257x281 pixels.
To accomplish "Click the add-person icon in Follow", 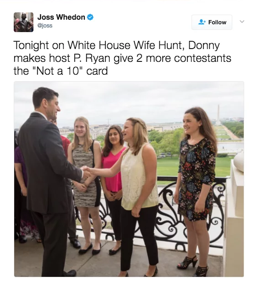I will click(x=202, y=22).
